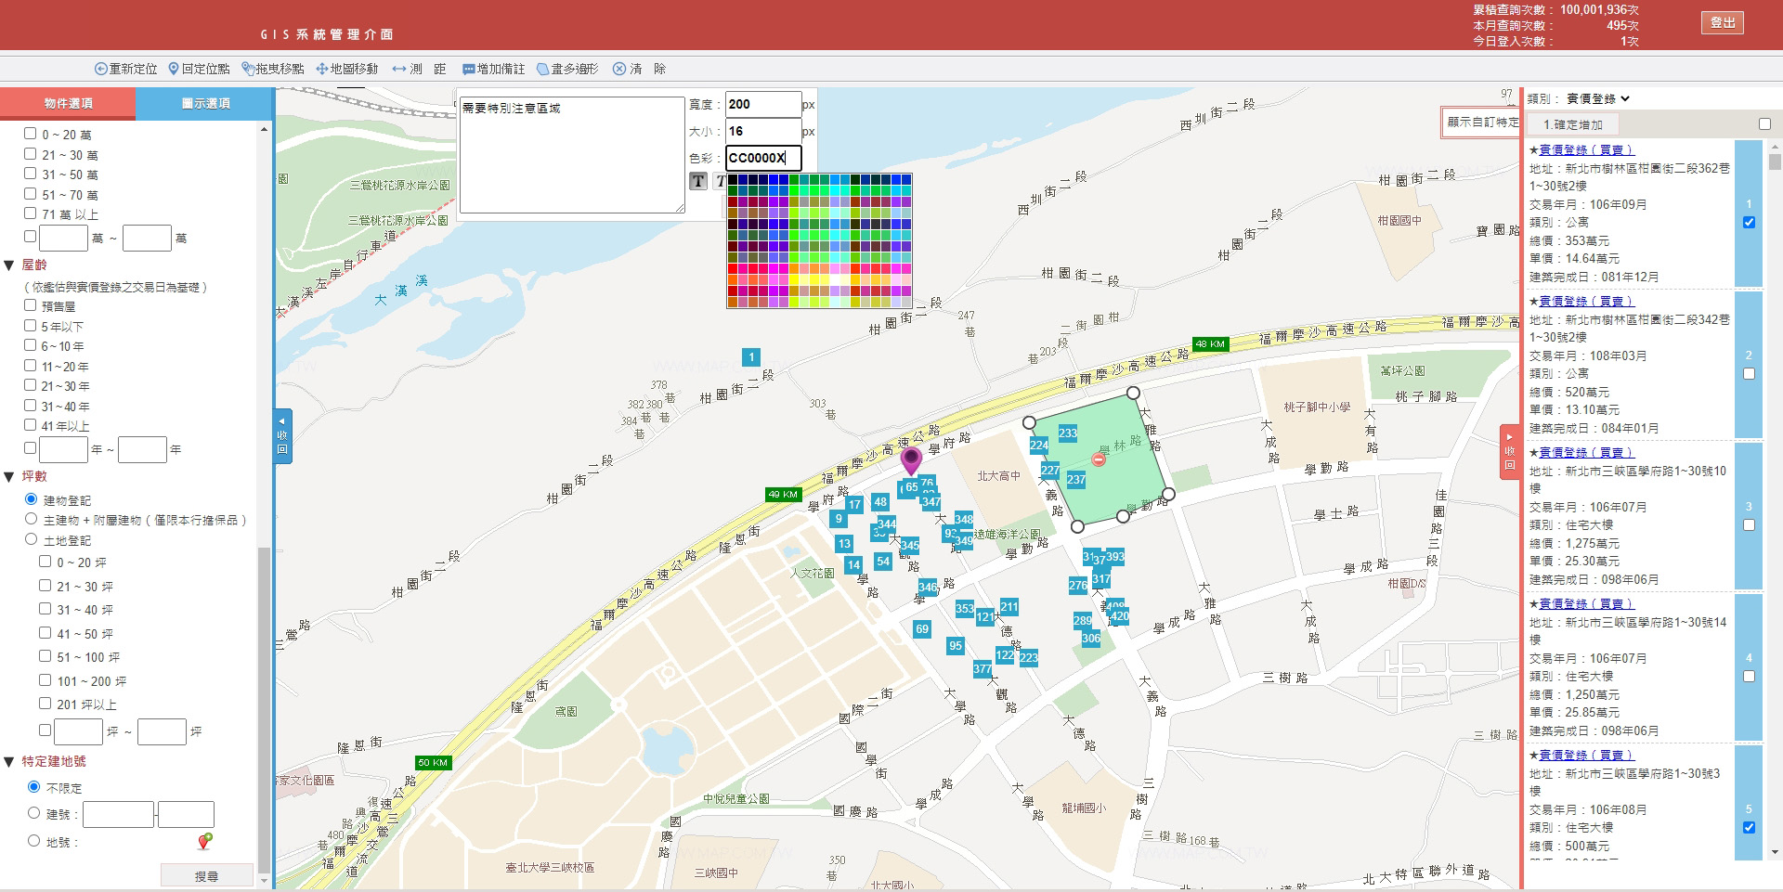
Task: Collapse the 屋齡 section
Action: [9, 265]
